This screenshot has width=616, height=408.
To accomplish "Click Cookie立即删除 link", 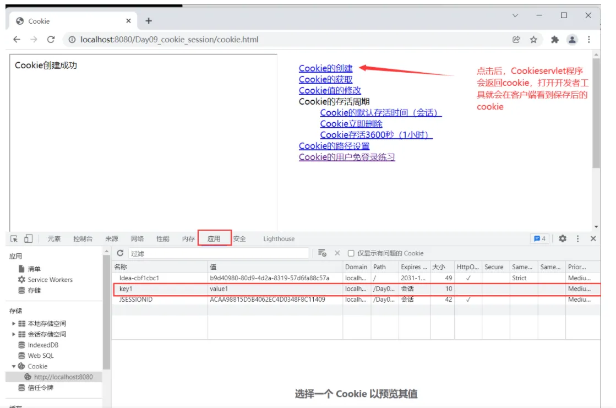I will click(x=351, y=123).
